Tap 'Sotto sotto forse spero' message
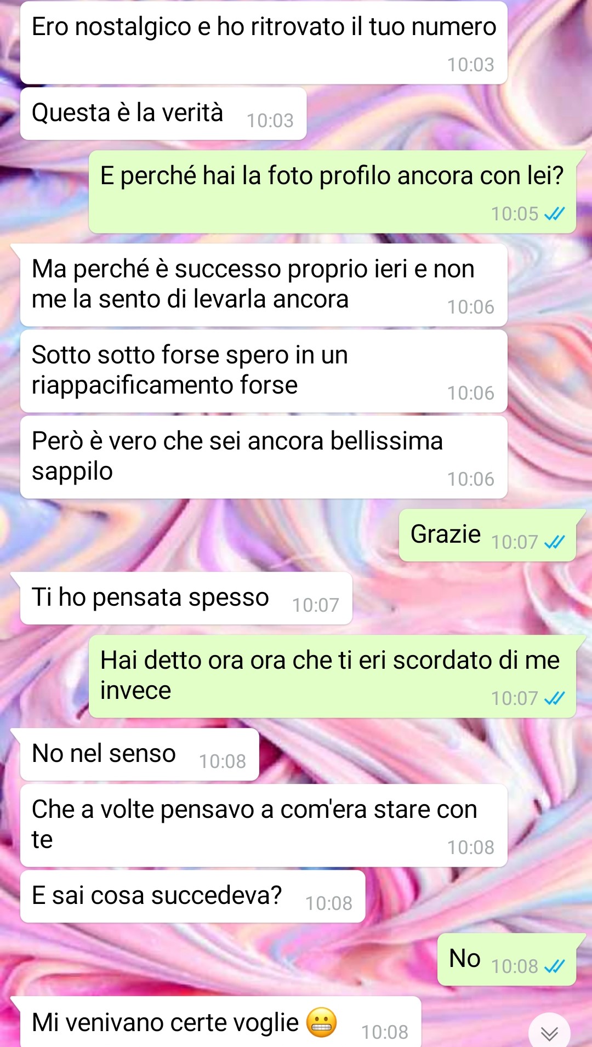592x1047 pixels. pos(264,371)
